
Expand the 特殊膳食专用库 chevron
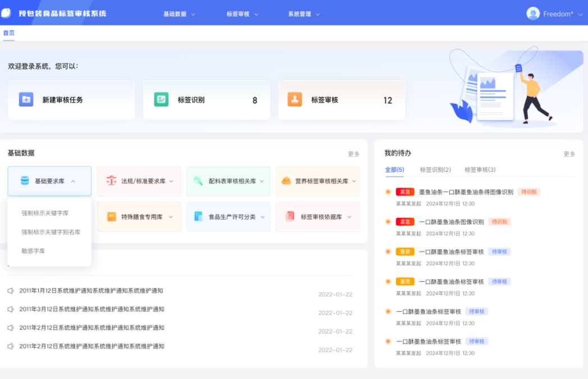coord(171,217)
